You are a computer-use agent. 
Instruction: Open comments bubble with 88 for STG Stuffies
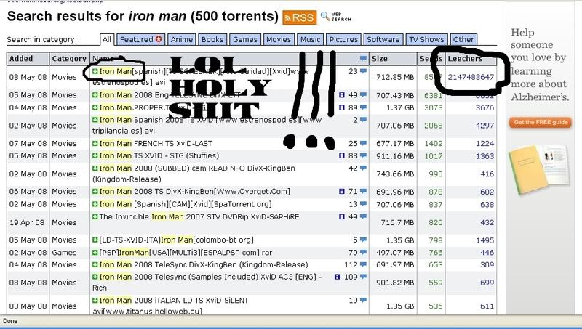pos(363,155)
